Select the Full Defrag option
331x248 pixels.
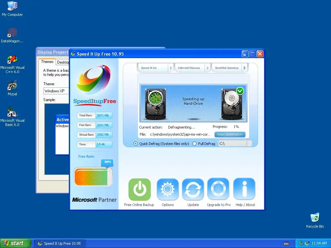tap(194, 144)
